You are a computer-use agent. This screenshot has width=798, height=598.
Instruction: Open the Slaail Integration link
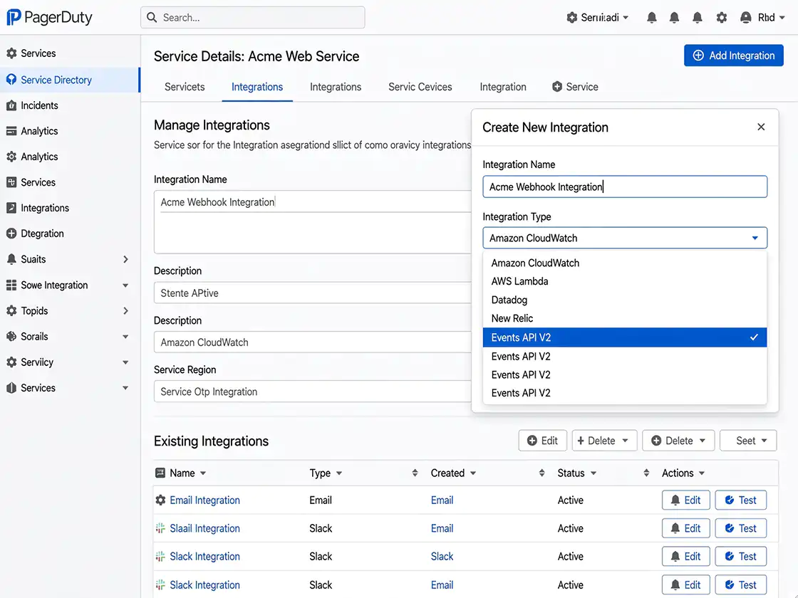pos(204,528)
